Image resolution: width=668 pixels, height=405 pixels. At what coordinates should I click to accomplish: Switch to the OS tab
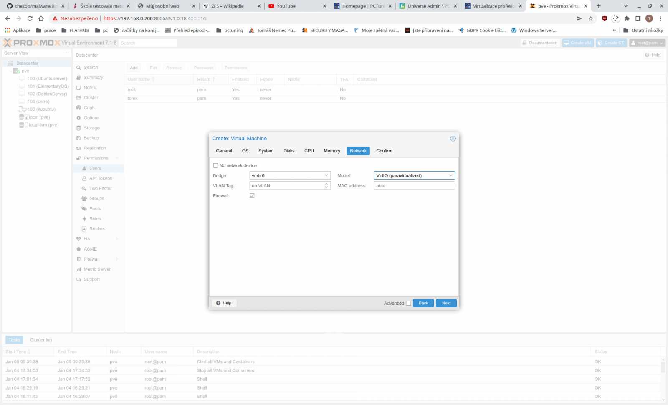[x=245, y=151]
